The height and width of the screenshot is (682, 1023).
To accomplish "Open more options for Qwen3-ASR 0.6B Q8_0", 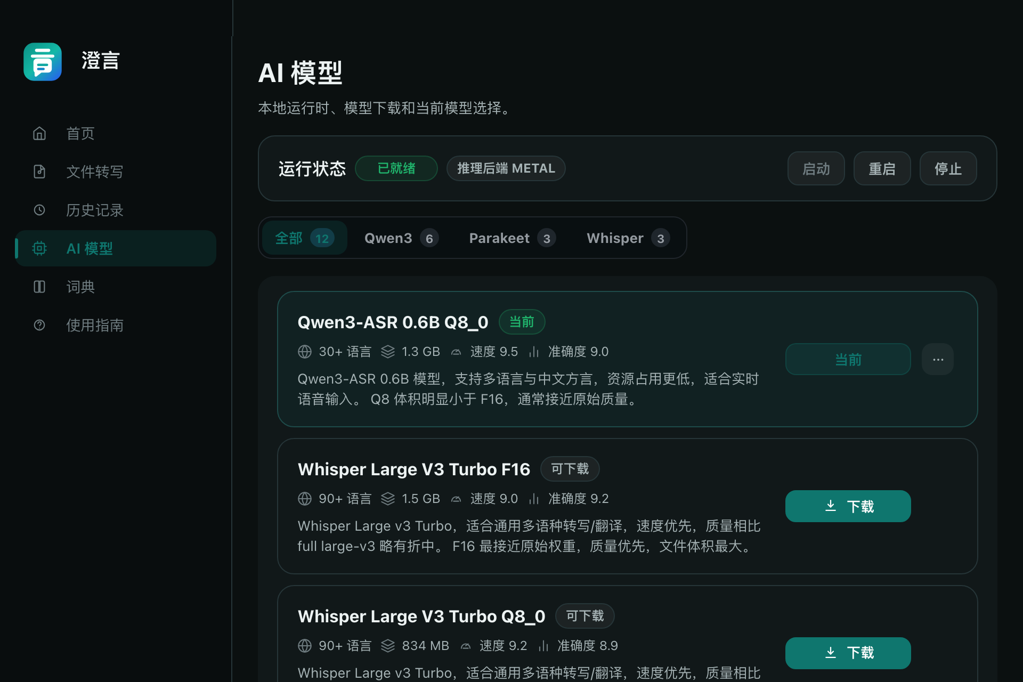I will coord(938,360).
